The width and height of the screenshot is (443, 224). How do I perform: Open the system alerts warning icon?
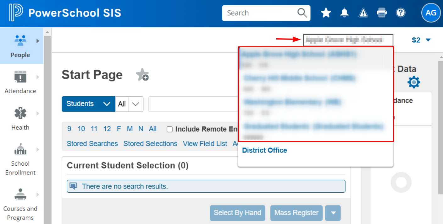click(x=363, y=13)
